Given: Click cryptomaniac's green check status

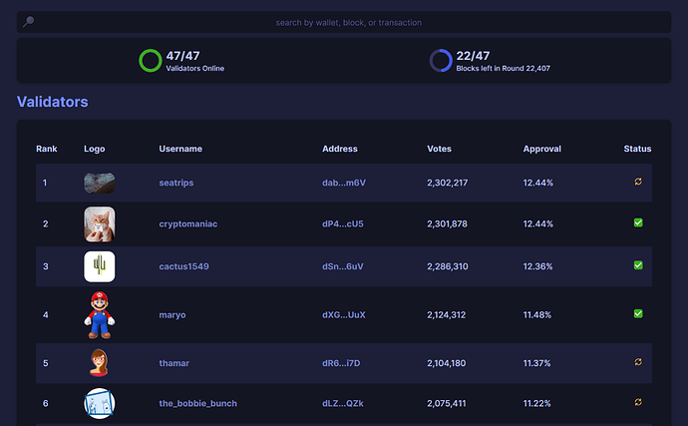Looking at the screenshot, I should point(638,222).
